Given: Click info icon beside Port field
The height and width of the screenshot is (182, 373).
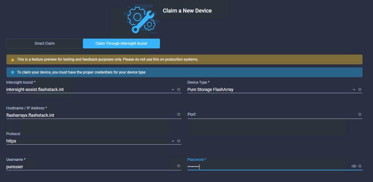Looking at the screenshot, I should point(360,115).
